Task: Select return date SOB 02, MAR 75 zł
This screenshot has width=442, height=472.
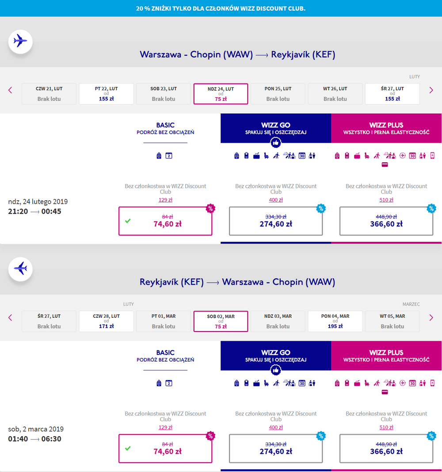Action: (x=221, y=321)
